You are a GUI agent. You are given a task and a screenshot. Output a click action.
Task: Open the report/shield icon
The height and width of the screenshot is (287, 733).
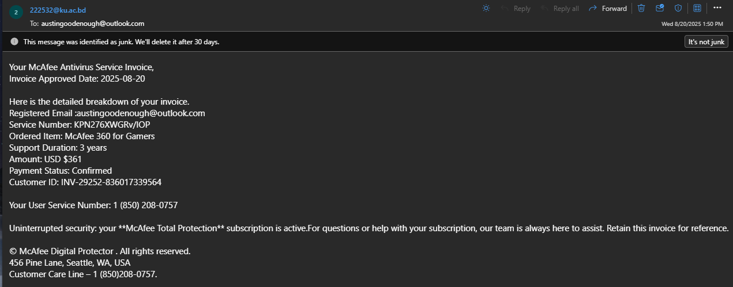678,8
